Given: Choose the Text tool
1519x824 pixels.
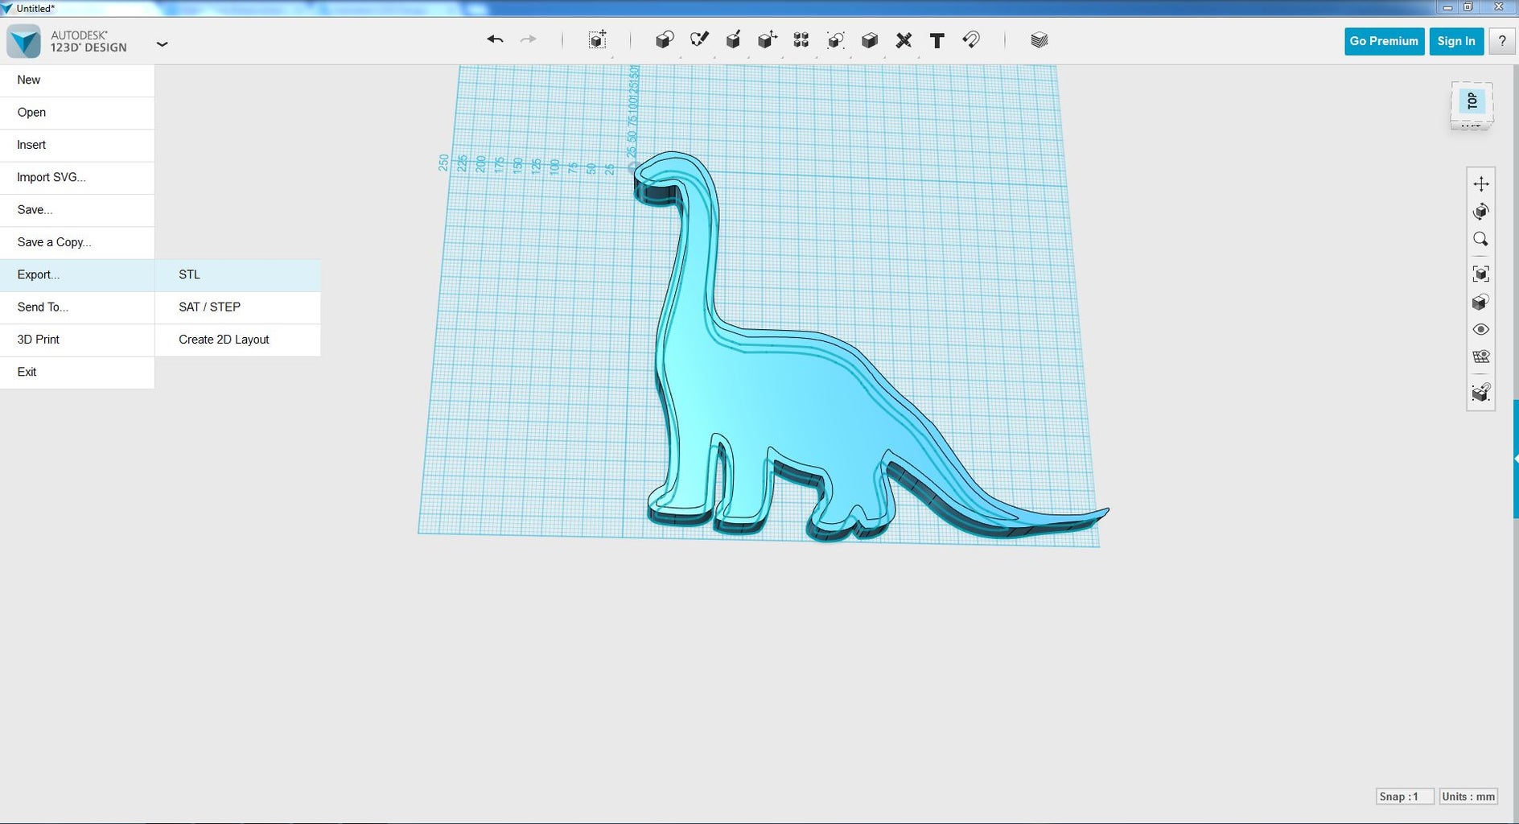Looking at the screenshot, I should 937,40.
